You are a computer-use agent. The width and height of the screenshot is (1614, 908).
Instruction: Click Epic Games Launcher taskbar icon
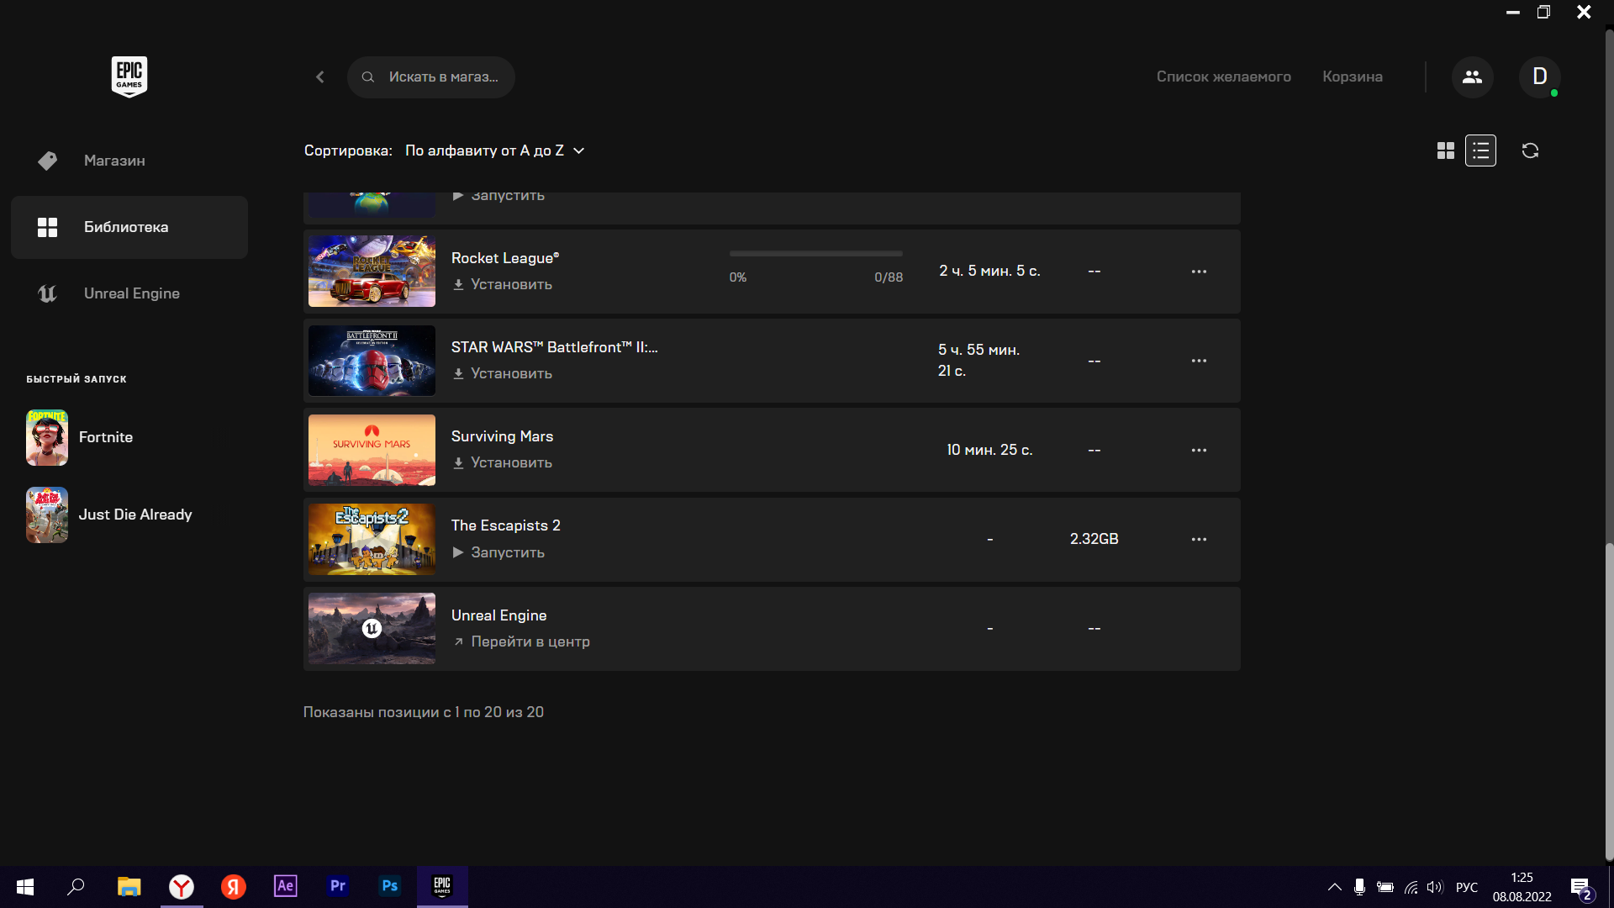(442, 886)
